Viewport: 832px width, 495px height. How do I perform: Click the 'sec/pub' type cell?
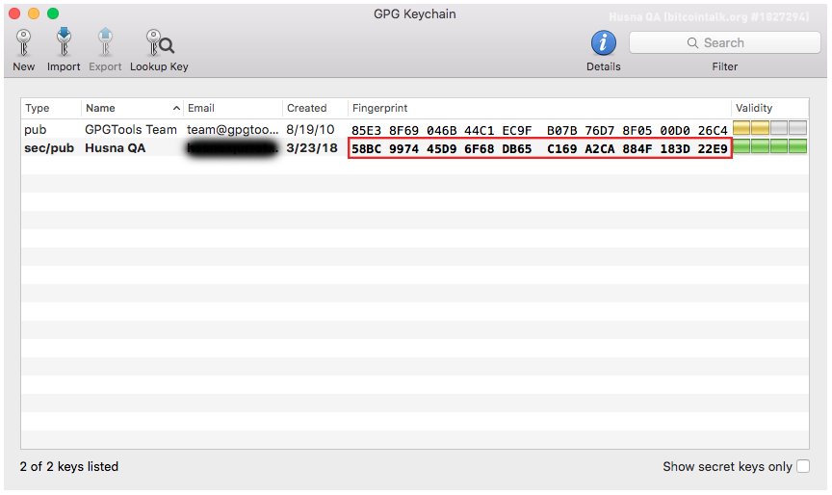49,148
